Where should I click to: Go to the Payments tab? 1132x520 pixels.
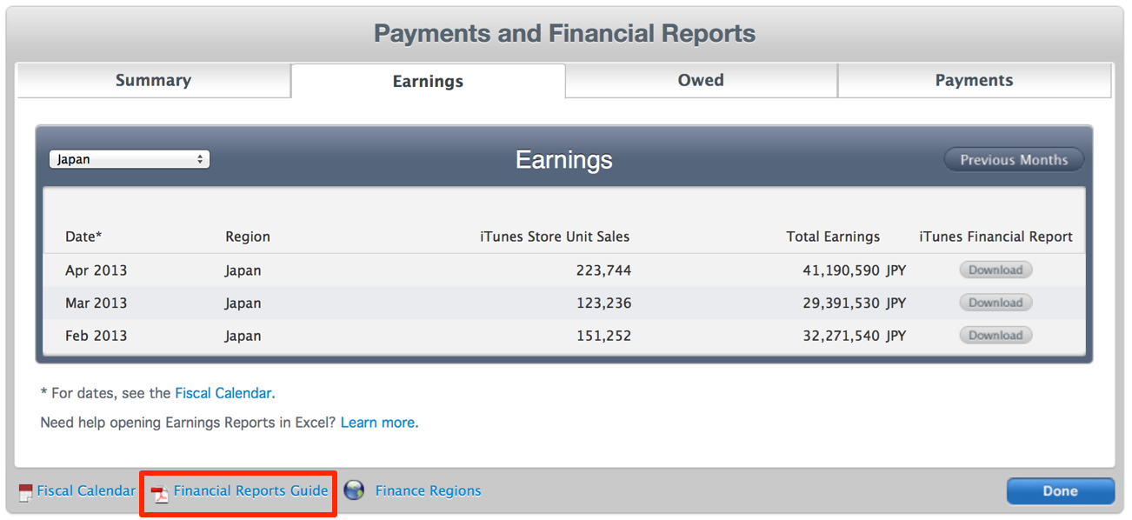click(974, 80)
